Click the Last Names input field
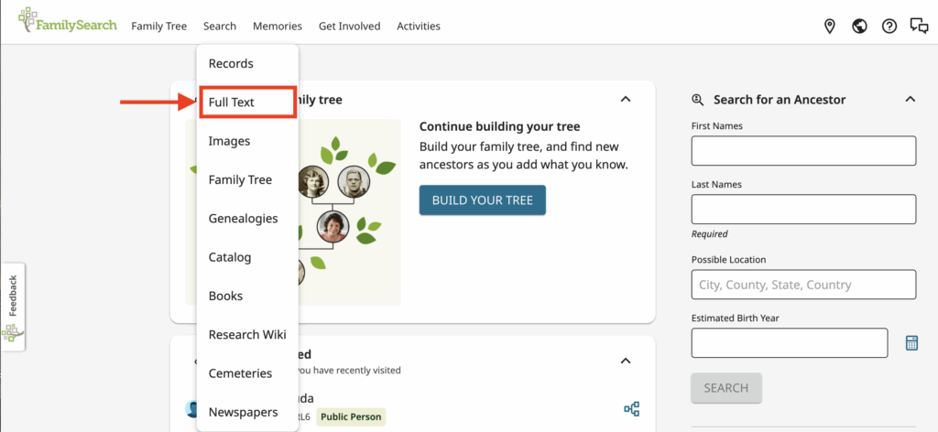Image resolution: width=938 pixels, height=432 pixels. coord(803,209)
